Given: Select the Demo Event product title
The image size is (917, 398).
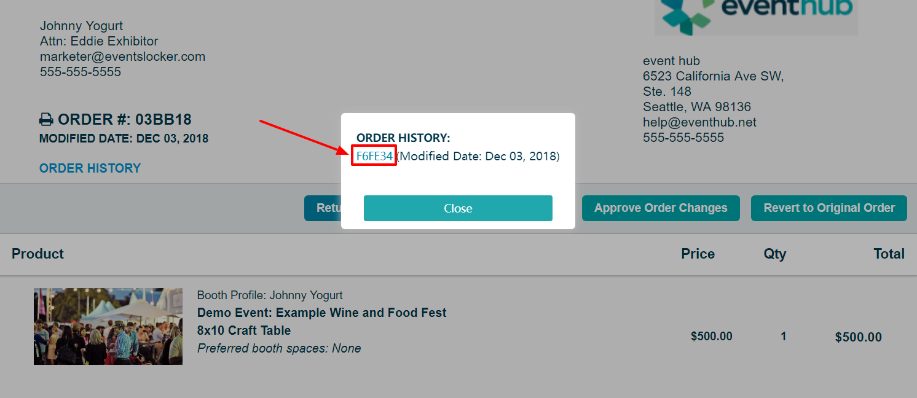Looking at the screenshot, I should pyautogui.click(x=321, y=313).
